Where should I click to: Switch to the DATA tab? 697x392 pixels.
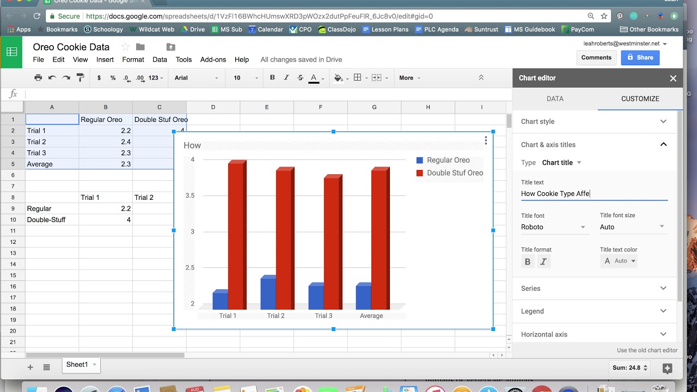coord(555,99)
